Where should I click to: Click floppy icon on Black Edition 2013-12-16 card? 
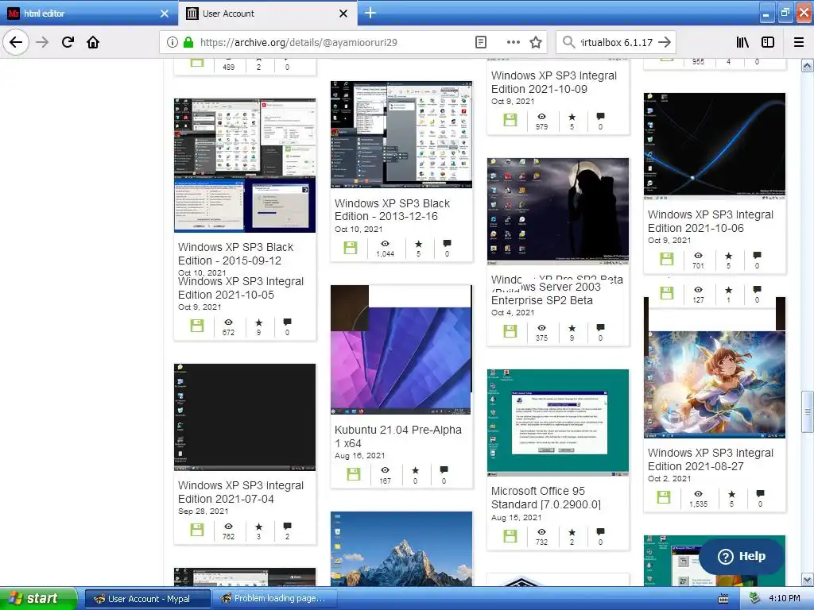click(351, 248)
